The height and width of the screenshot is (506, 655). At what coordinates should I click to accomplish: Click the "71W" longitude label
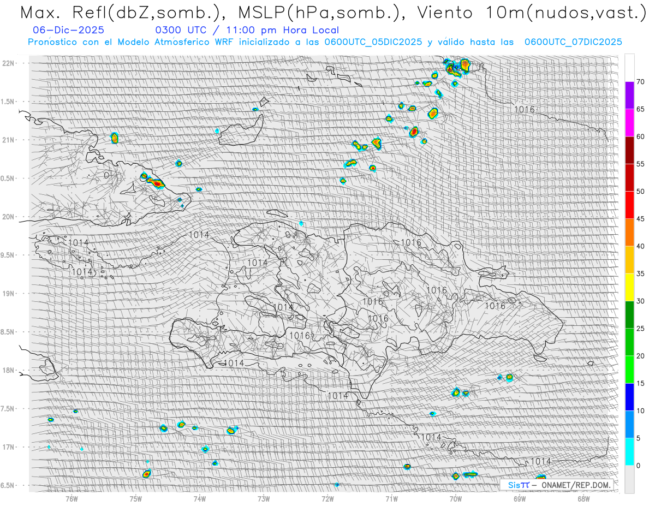(x=391, y=498)
